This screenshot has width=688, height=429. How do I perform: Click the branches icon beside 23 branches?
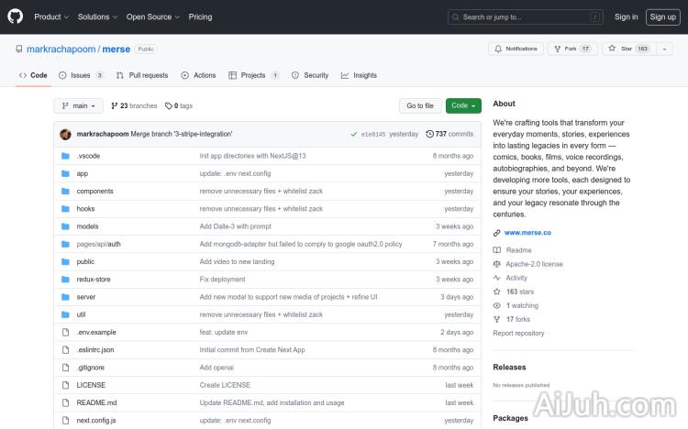click(x=115, y=105)
